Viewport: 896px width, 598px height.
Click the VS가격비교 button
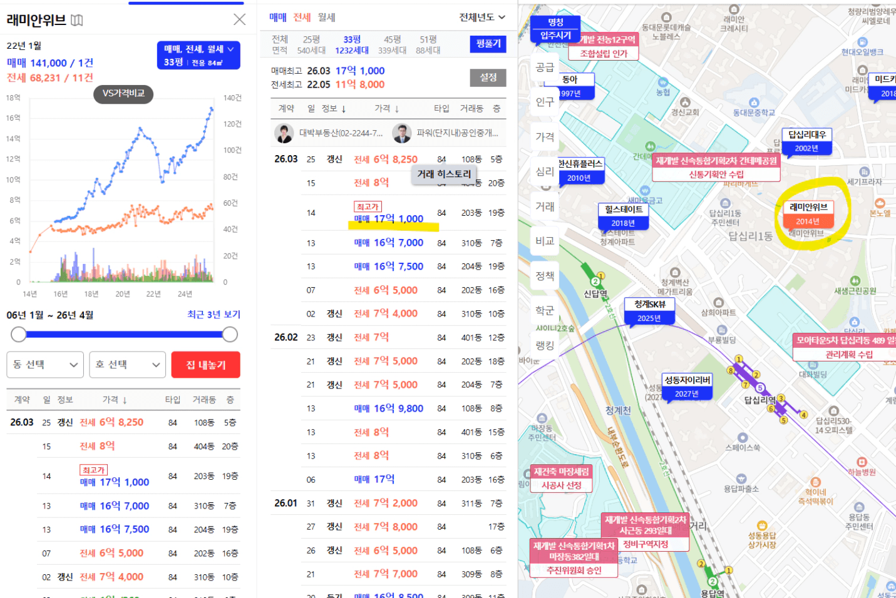(x=124, y=93)
